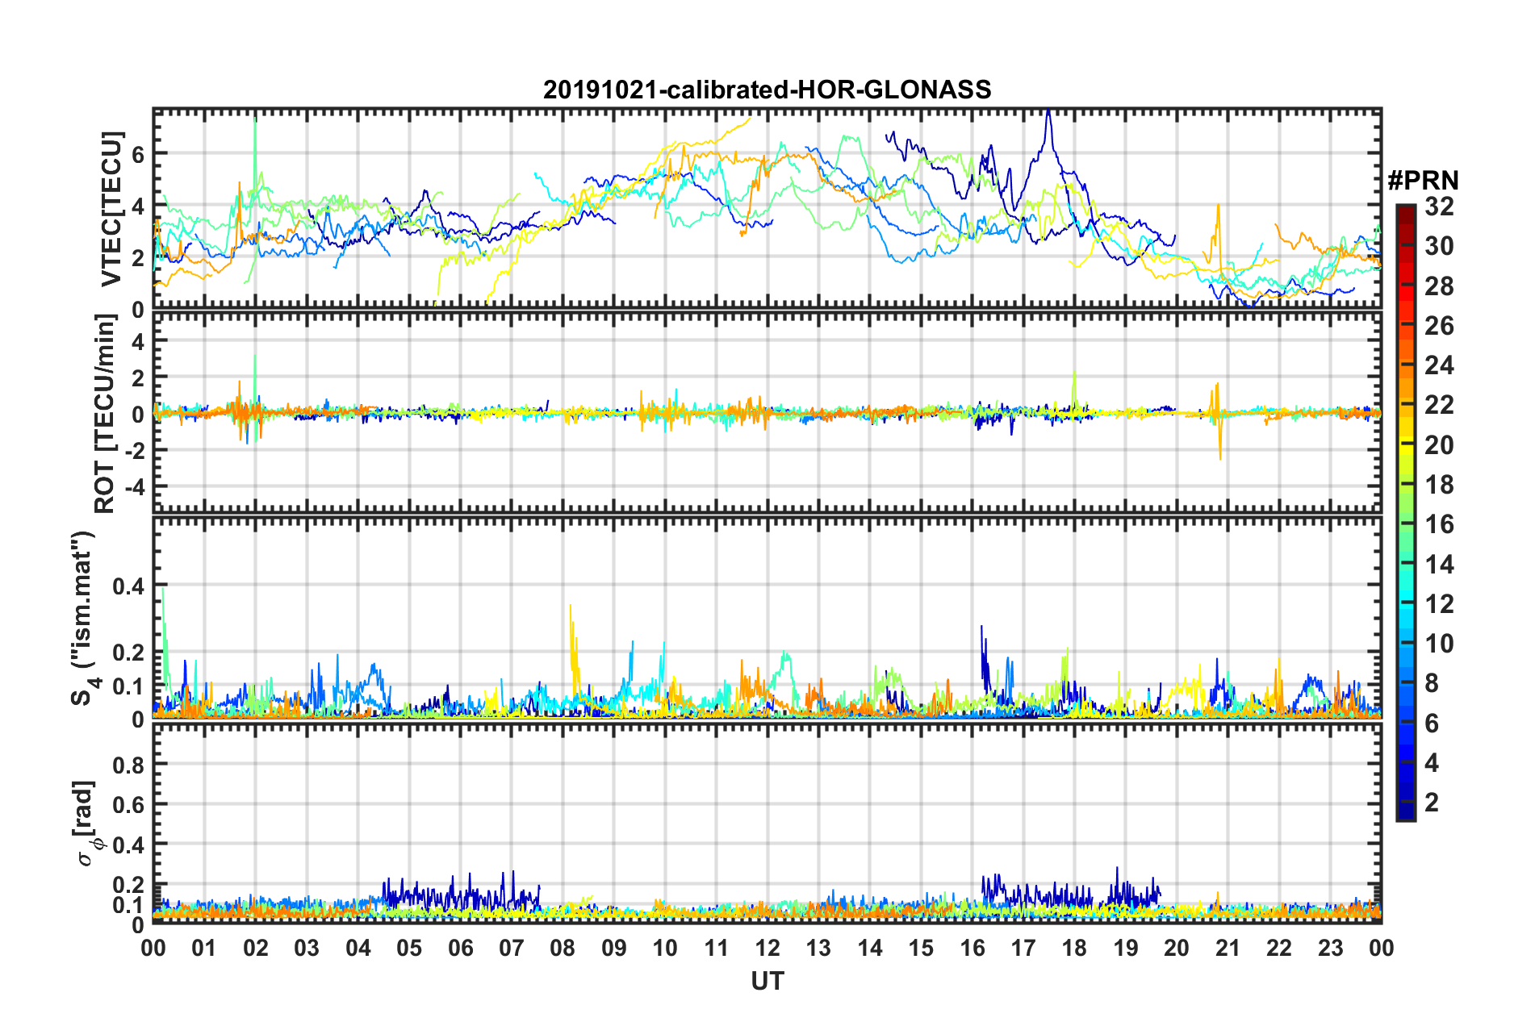Click the dark blue bottom of PRN colorbar
1535x1026 pixels.
coord(1405,813)
